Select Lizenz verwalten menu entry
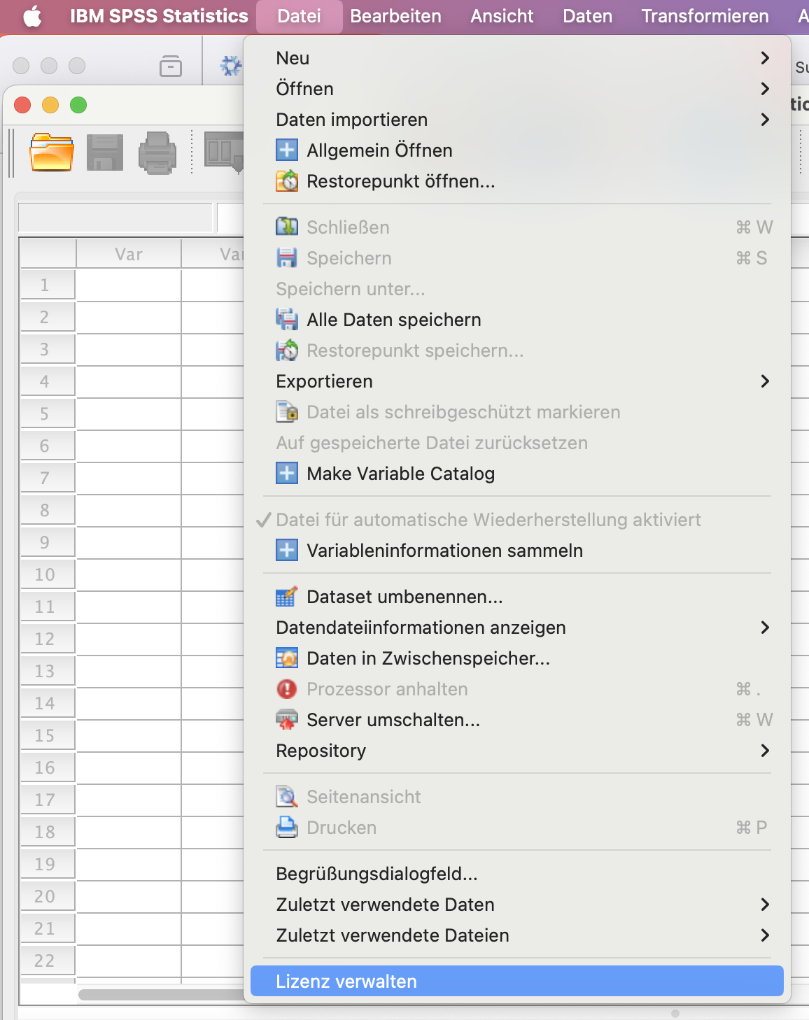809x1020 pixels. coord(516,982)
